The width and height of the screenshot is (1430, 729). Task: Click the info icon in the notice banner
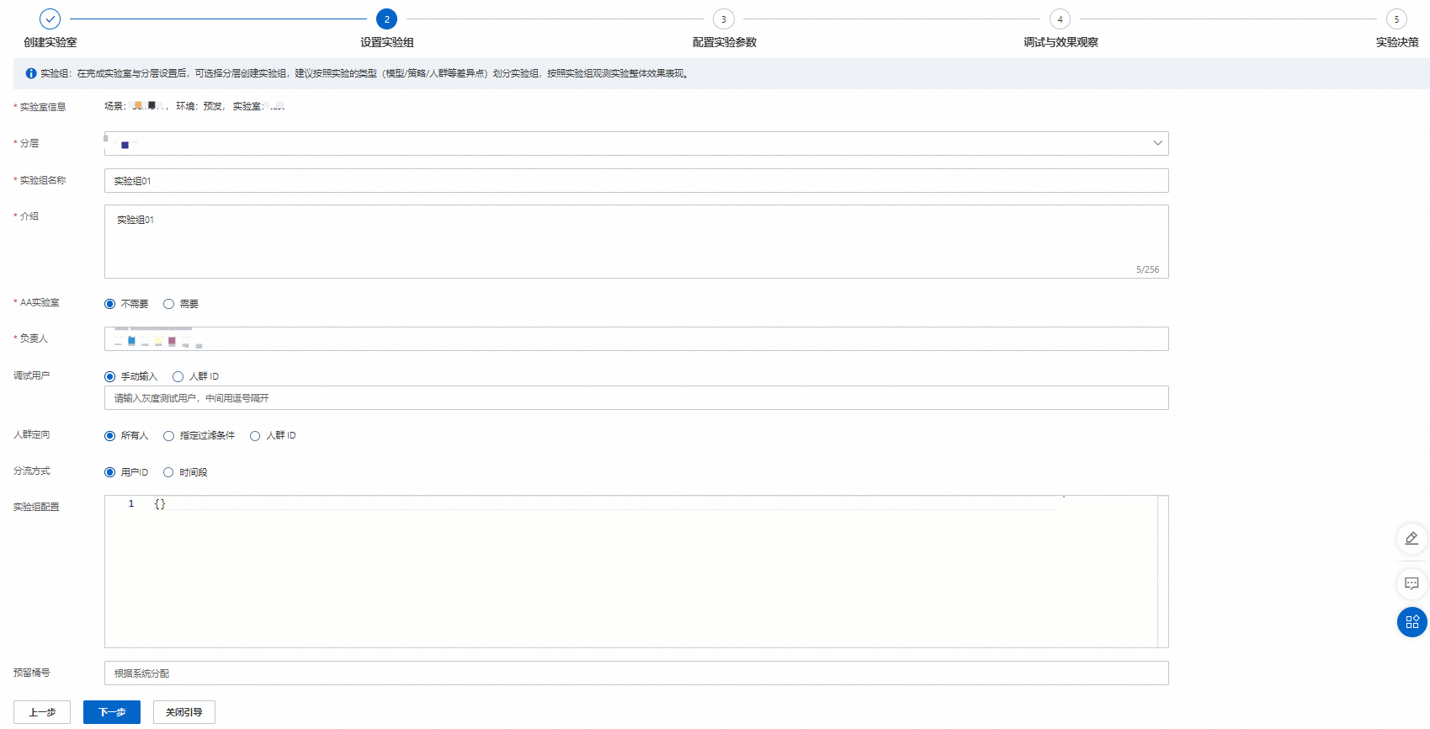(31, 73)
